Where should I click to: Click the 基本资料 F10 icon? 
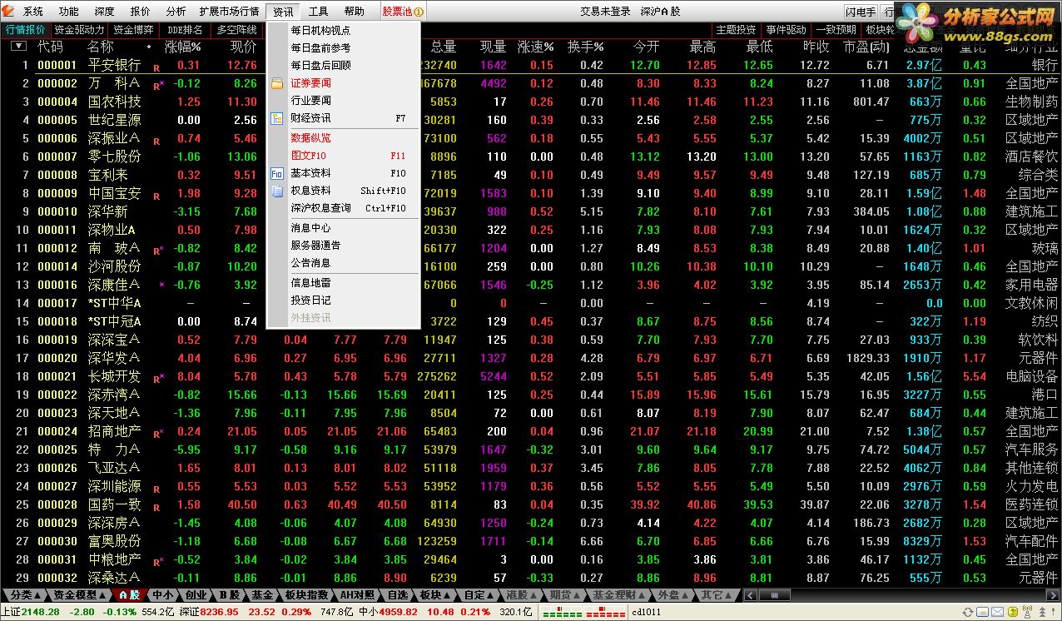pyautogui.click(x=277, y=173)
